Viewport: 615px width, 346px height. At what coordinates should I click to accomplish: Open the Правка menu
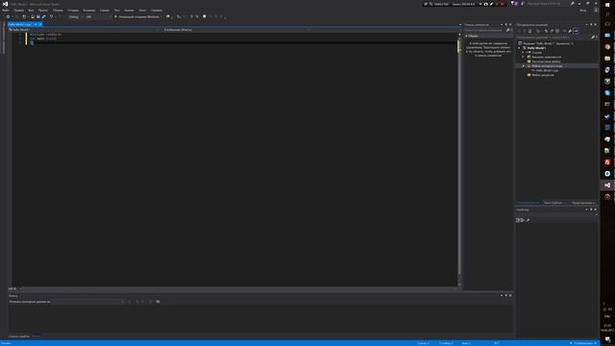pos(18,11)
